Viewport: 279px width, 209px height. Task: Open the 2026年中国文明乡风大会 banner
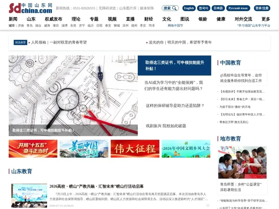pos(186,149)
